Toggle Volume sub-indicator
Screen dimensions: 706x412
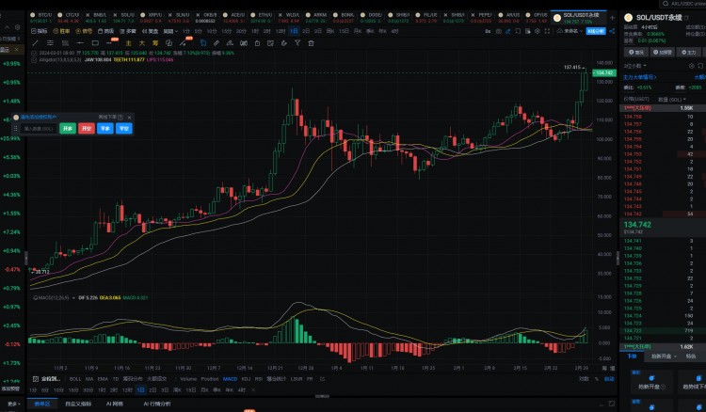(x=188, y=379)
